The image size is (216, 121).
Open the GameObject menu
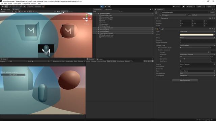pos(17,4)
